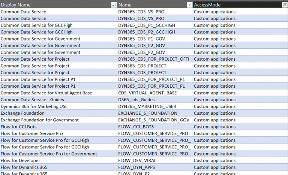Click Dynamics 365 for Marketing USL cell

(36, 106)
